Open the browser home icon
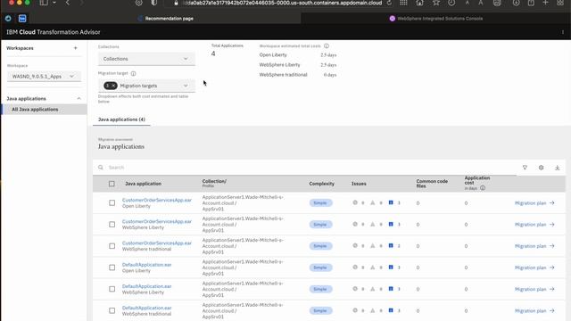This screenshot has width=571, height=321. 420,3
